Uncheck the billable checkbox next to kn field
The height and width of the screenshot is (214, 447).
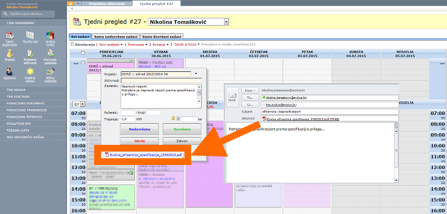[178, 119]
